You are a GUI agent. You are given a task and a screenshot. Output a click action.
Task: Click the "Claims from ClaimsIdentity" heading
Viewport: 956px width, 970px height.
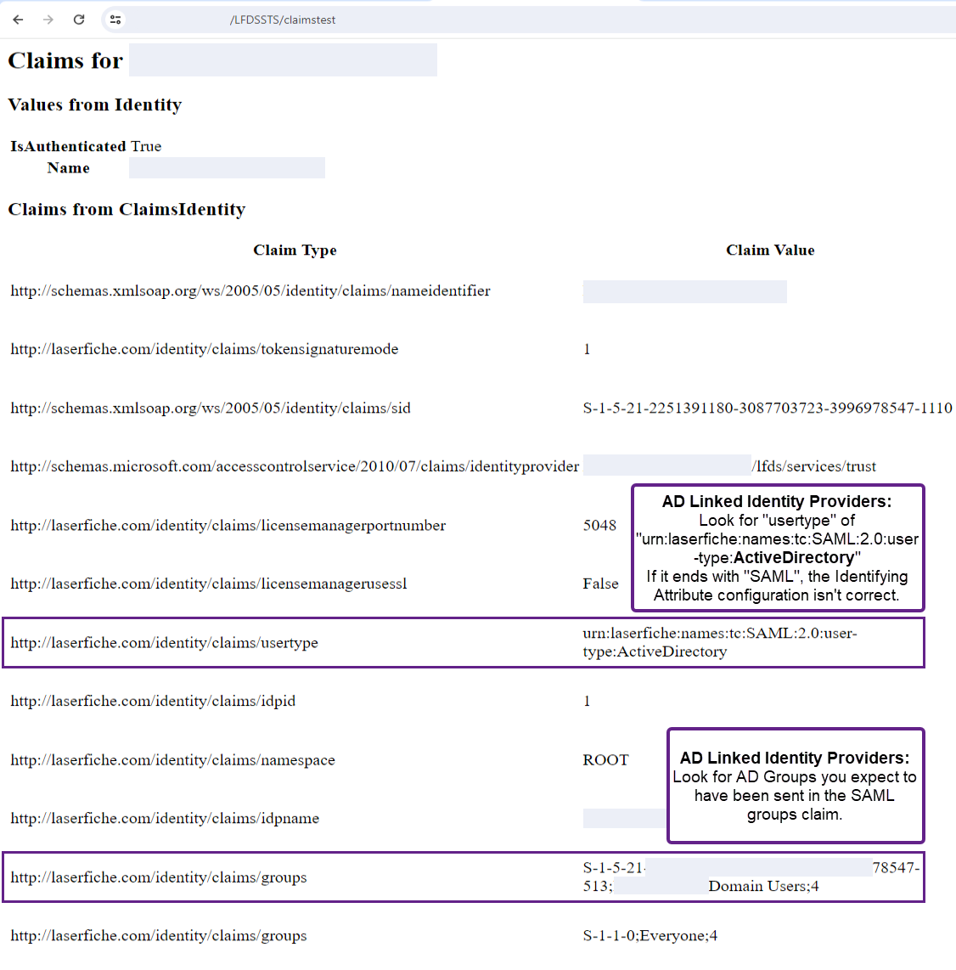(127, 209)
